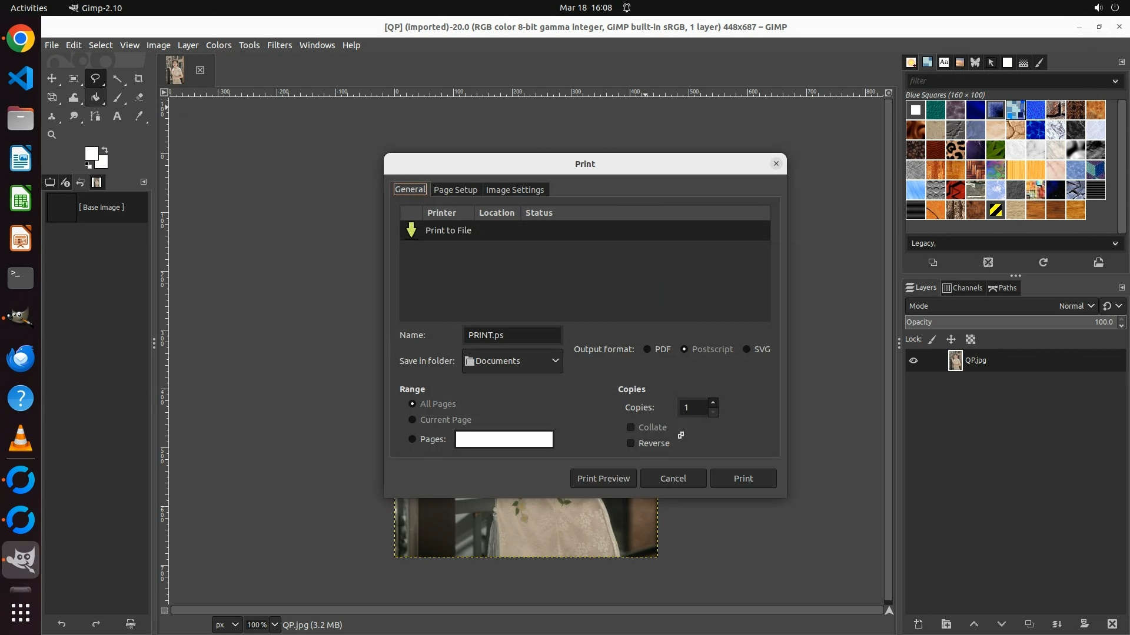Select PDF output format radio button
This screenshot has height=635, width=1130.
point(647,349)
